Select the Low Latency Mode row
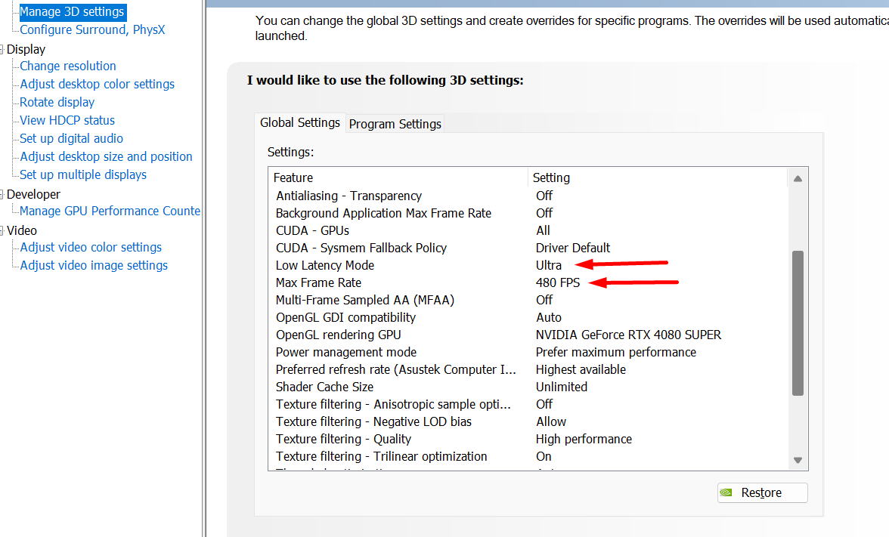 click(528, 266)
